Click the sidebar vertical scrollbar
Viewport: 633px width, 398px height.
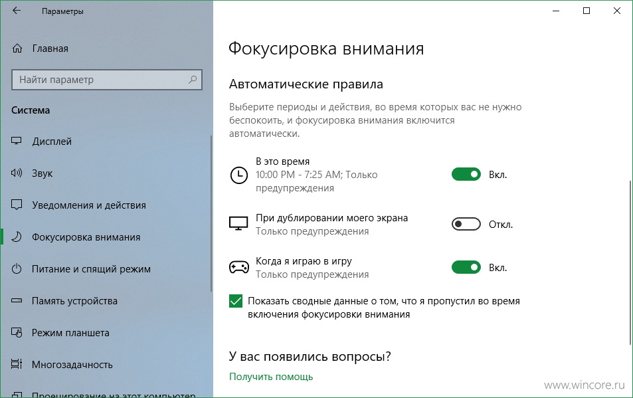pos(211,213)
